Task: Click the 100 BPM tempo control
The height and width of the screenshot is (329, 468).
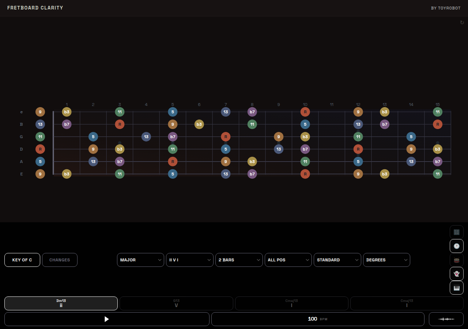Action: 317,319
